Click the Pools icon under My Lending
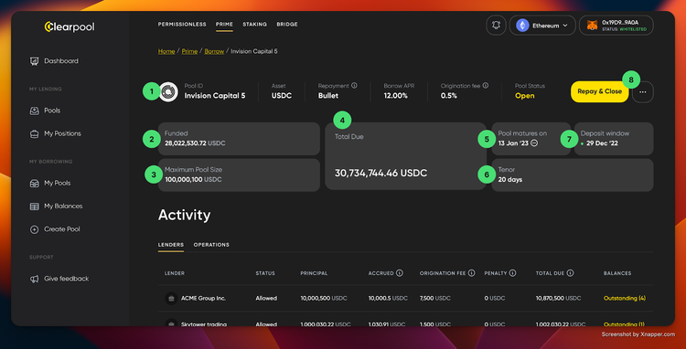This screenshot has height=349, width=686. click(34, 111)
